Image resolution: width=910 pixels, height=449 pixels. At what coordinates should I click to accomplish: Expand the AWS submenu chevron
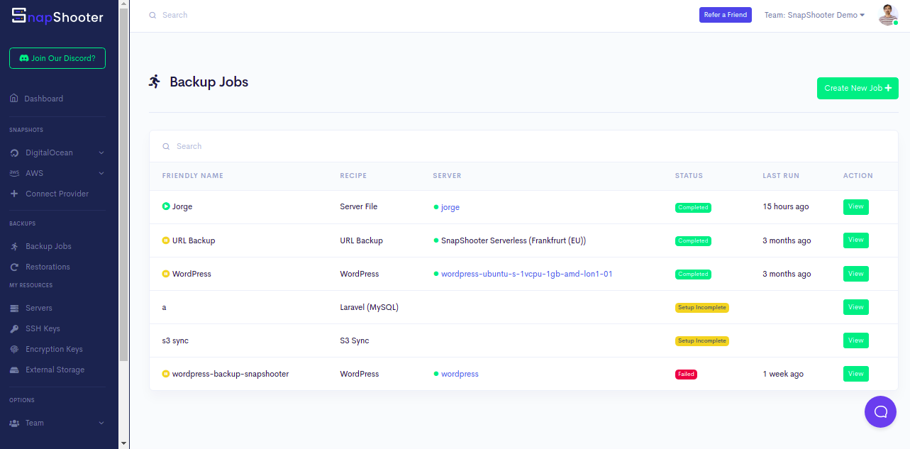tap(101, 173)
